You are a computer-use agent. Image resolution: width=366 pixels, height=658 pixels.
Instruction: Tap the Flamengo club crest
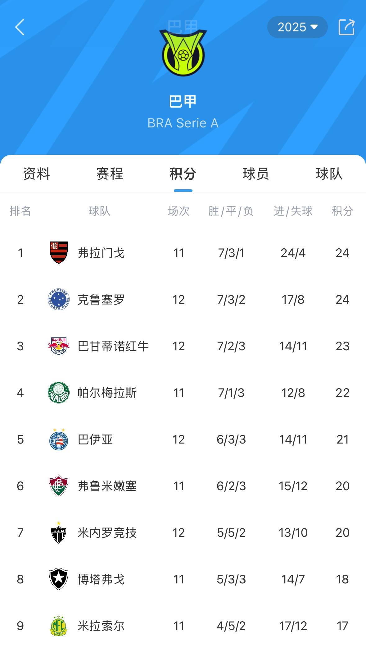click(59, 253)
